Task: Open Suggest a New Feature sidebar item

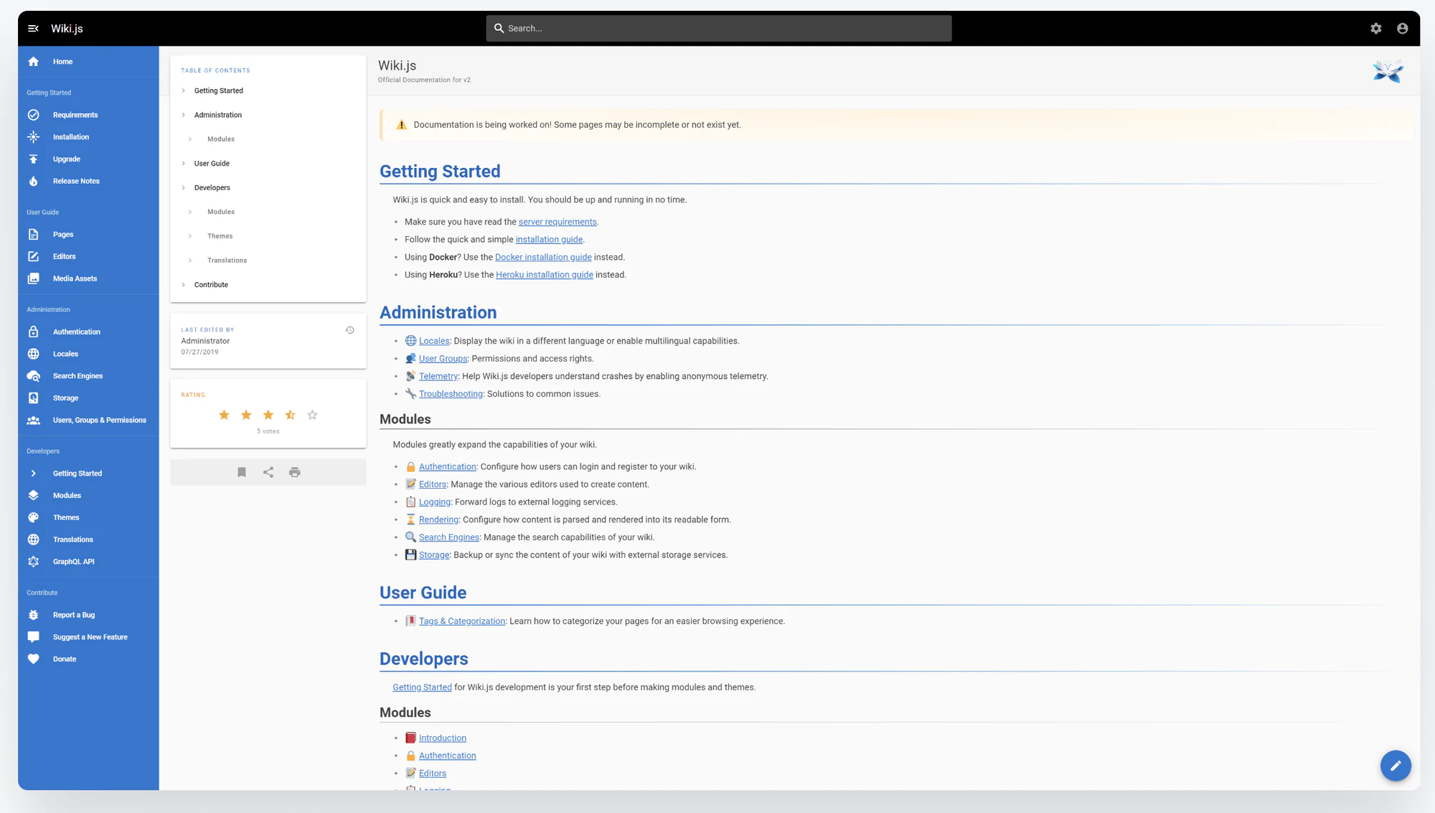Action: pyautogui.click(x=90, y=637)
